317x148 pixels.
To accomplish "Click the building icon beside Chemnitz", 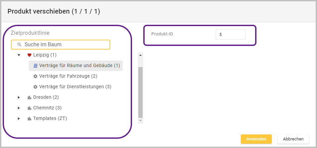I will [29, 108].
